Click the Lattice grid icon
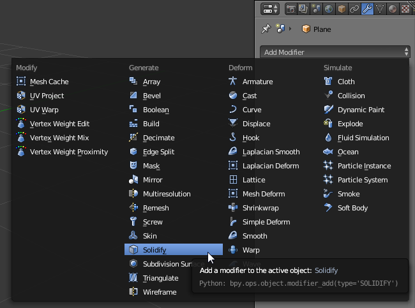Screen dimensions: 415x308 click(x=233, y=179)
